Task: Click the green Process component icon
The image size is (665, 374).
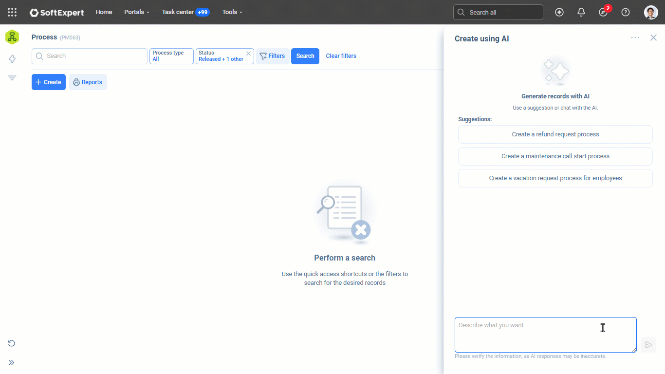Action: 12,37
